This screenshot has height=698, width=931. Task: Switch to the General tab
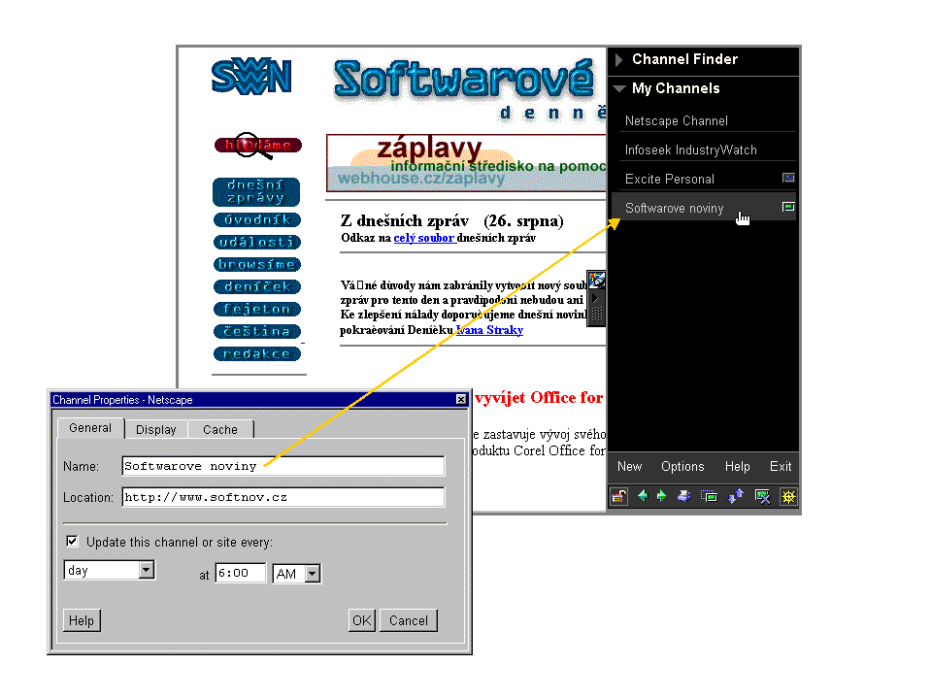click(90, 428)
